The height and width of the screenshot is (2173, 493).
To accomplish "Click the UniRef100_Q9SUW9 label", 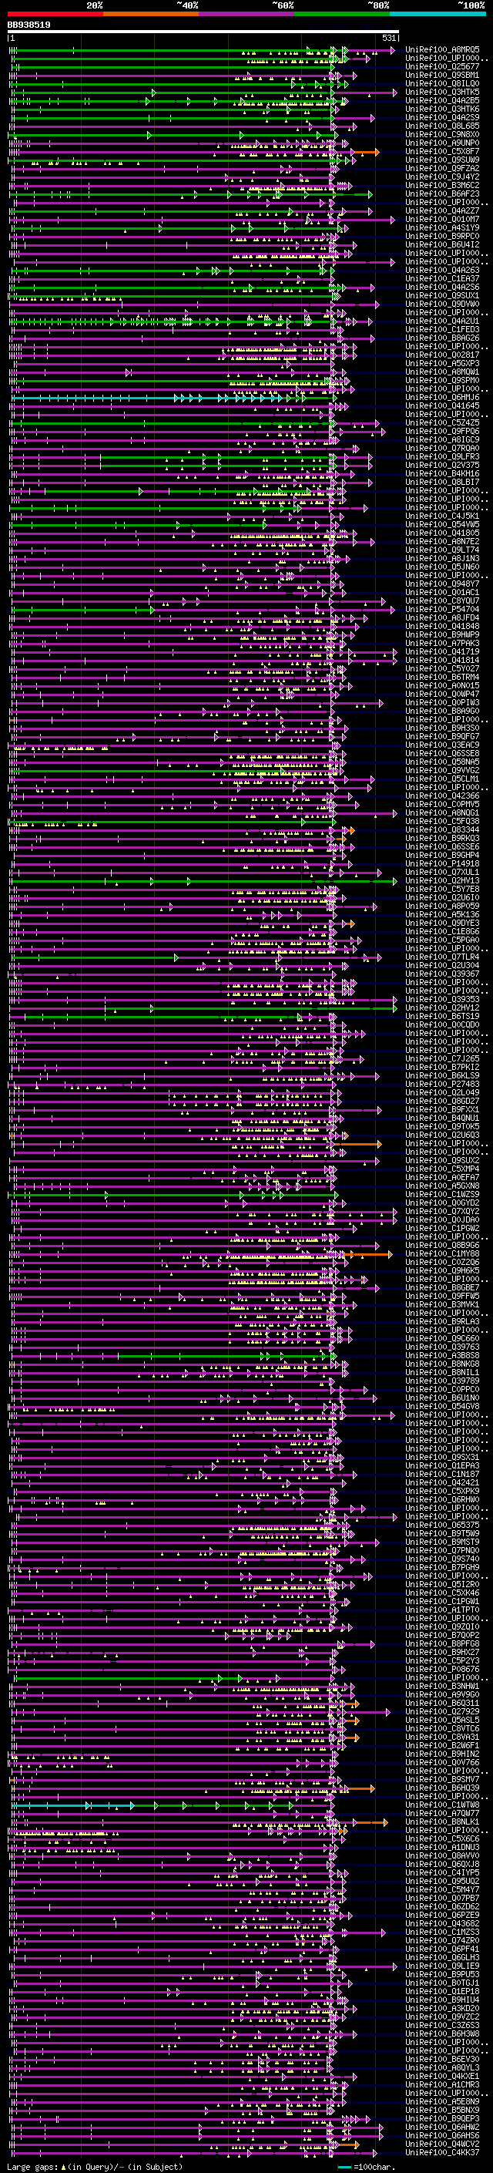I will coord(442,160).
